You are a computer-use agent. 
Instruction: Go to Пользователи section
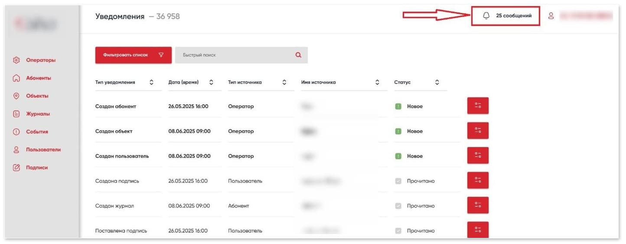click(43, 150)
